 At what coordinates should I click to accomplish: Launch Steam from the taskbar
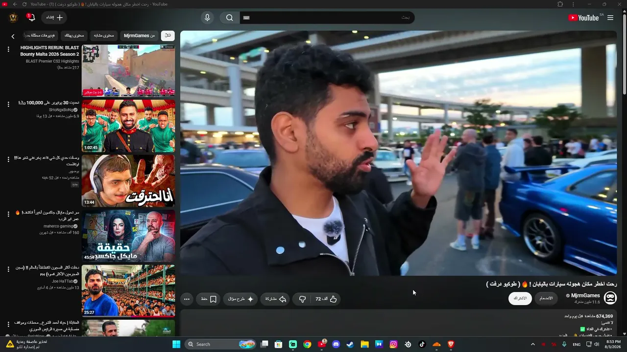point(350,344)
